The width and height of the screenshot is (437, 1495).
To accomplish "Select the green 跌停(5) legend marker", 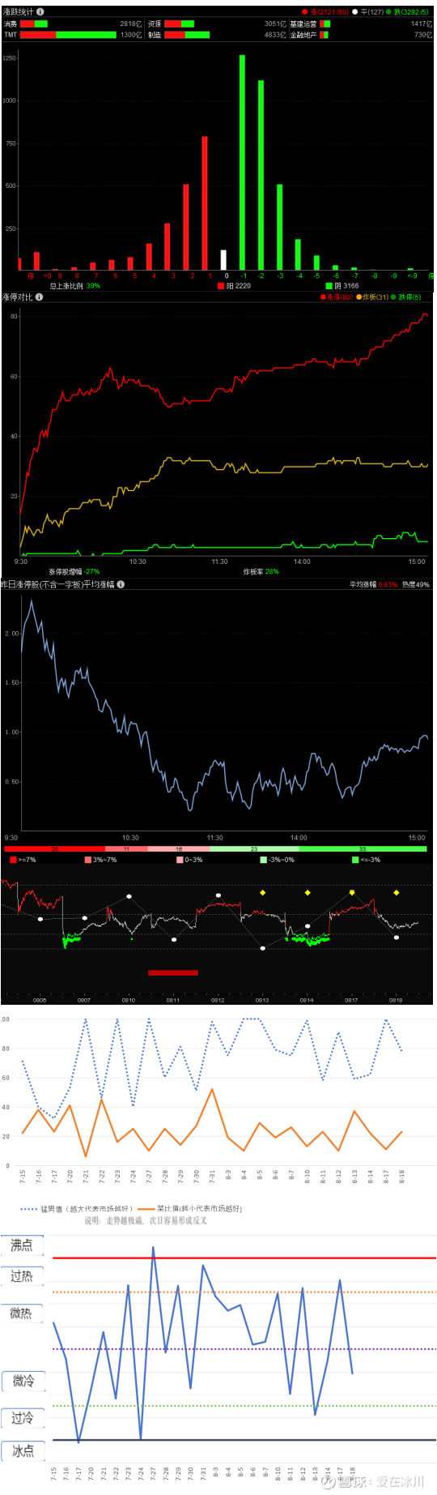I will coord(393,297).
